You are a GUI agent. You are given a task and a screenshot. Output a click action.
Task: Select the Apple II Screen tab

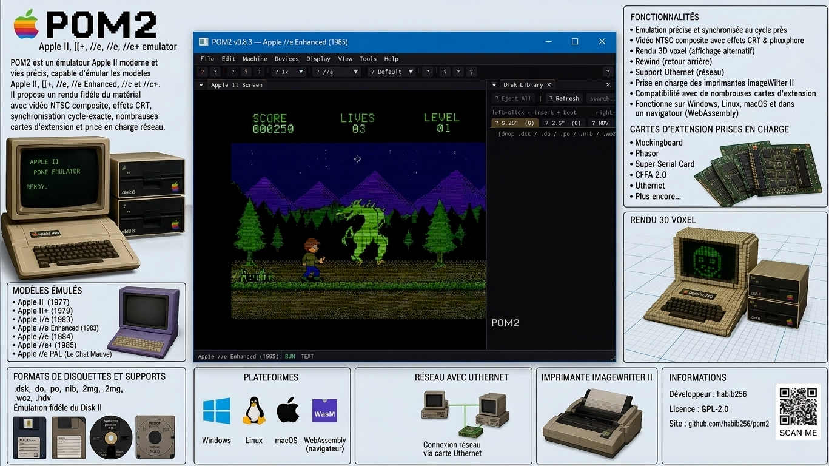point(237,85)
